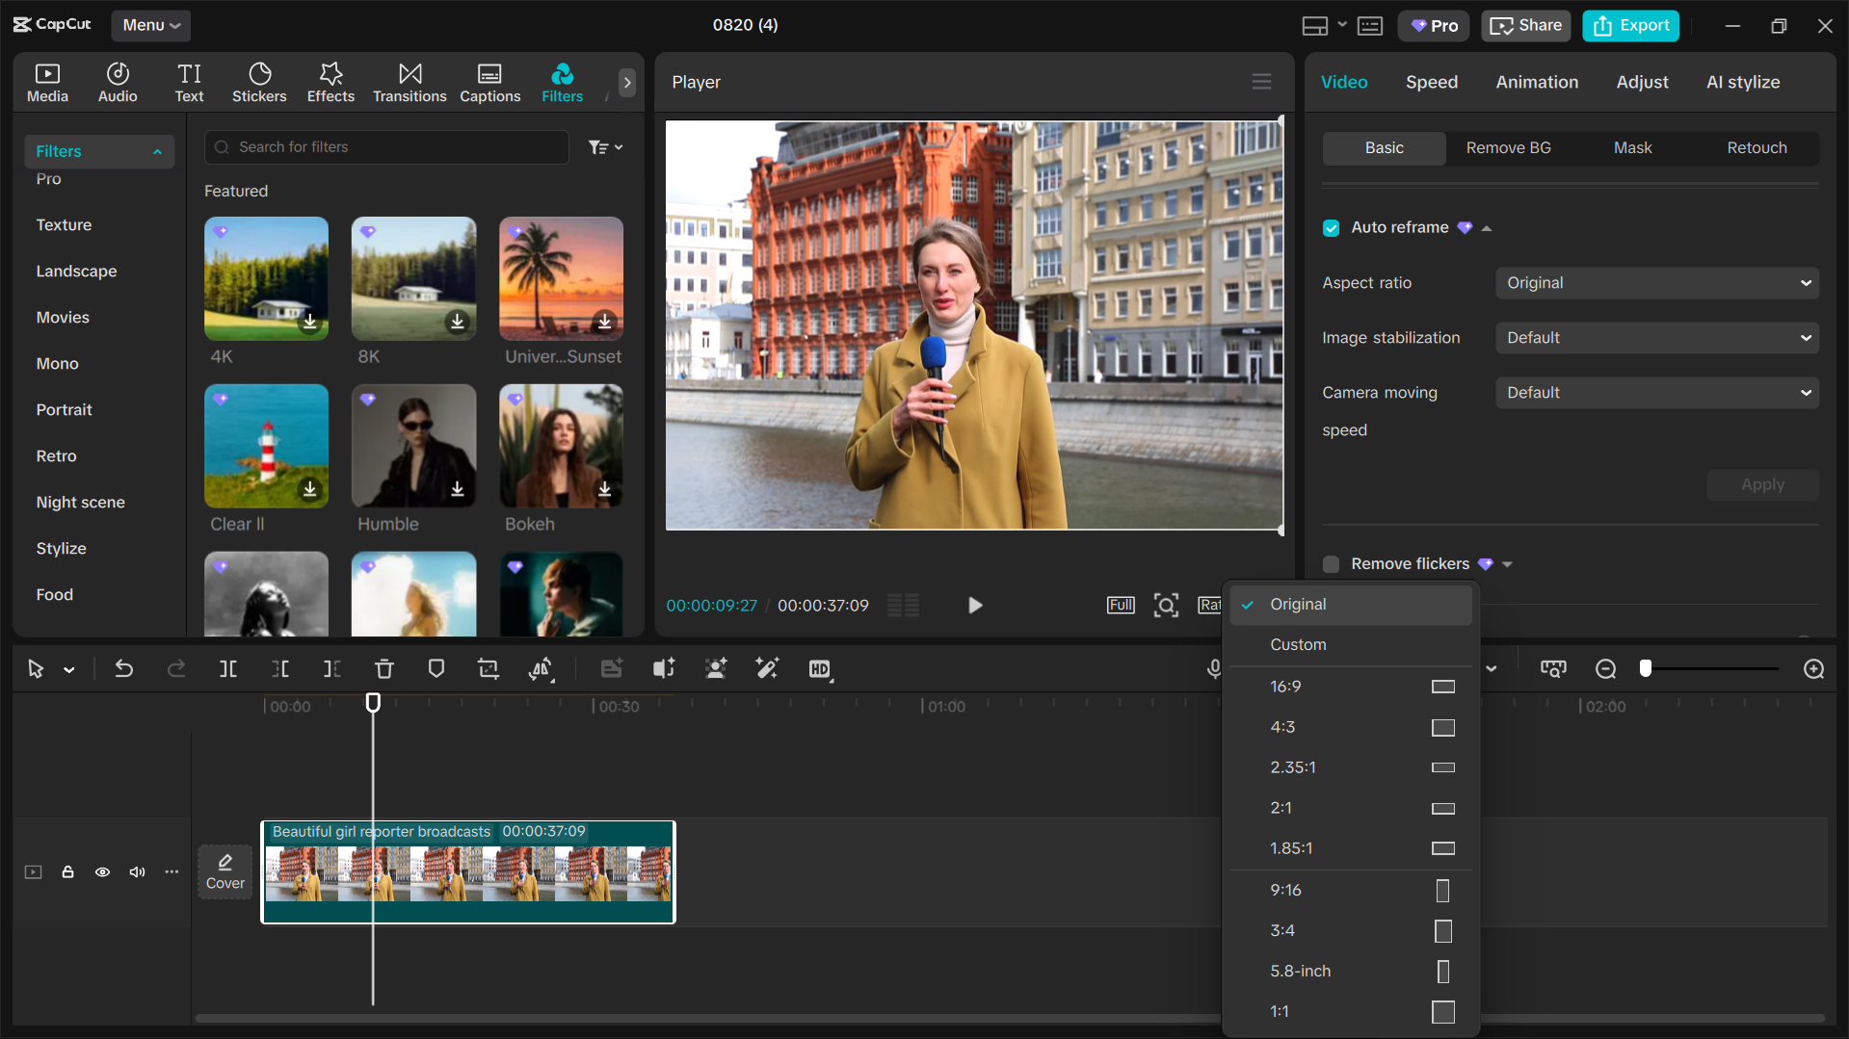Open the Captions panel

point(489,83)
